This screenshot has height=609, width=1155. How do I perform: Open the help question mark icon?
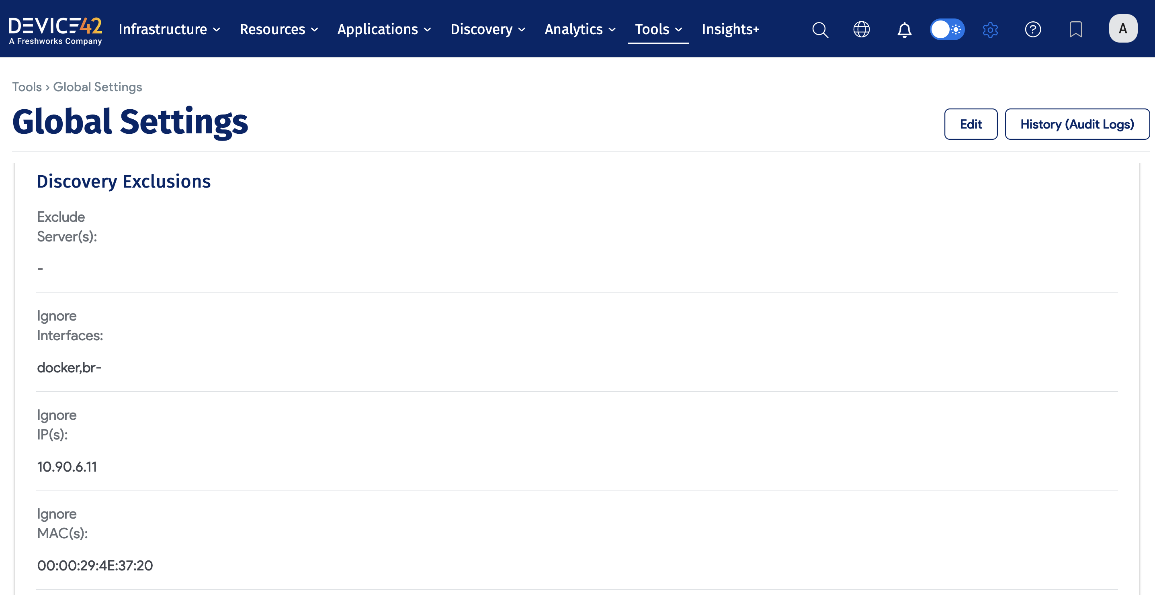(1032, 30)
